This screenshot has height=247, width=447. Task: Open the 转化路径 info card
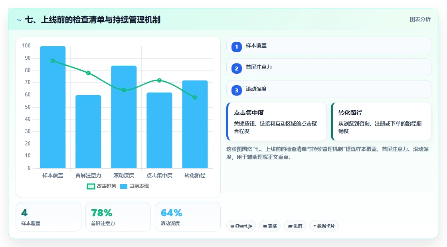click(381, 122)
